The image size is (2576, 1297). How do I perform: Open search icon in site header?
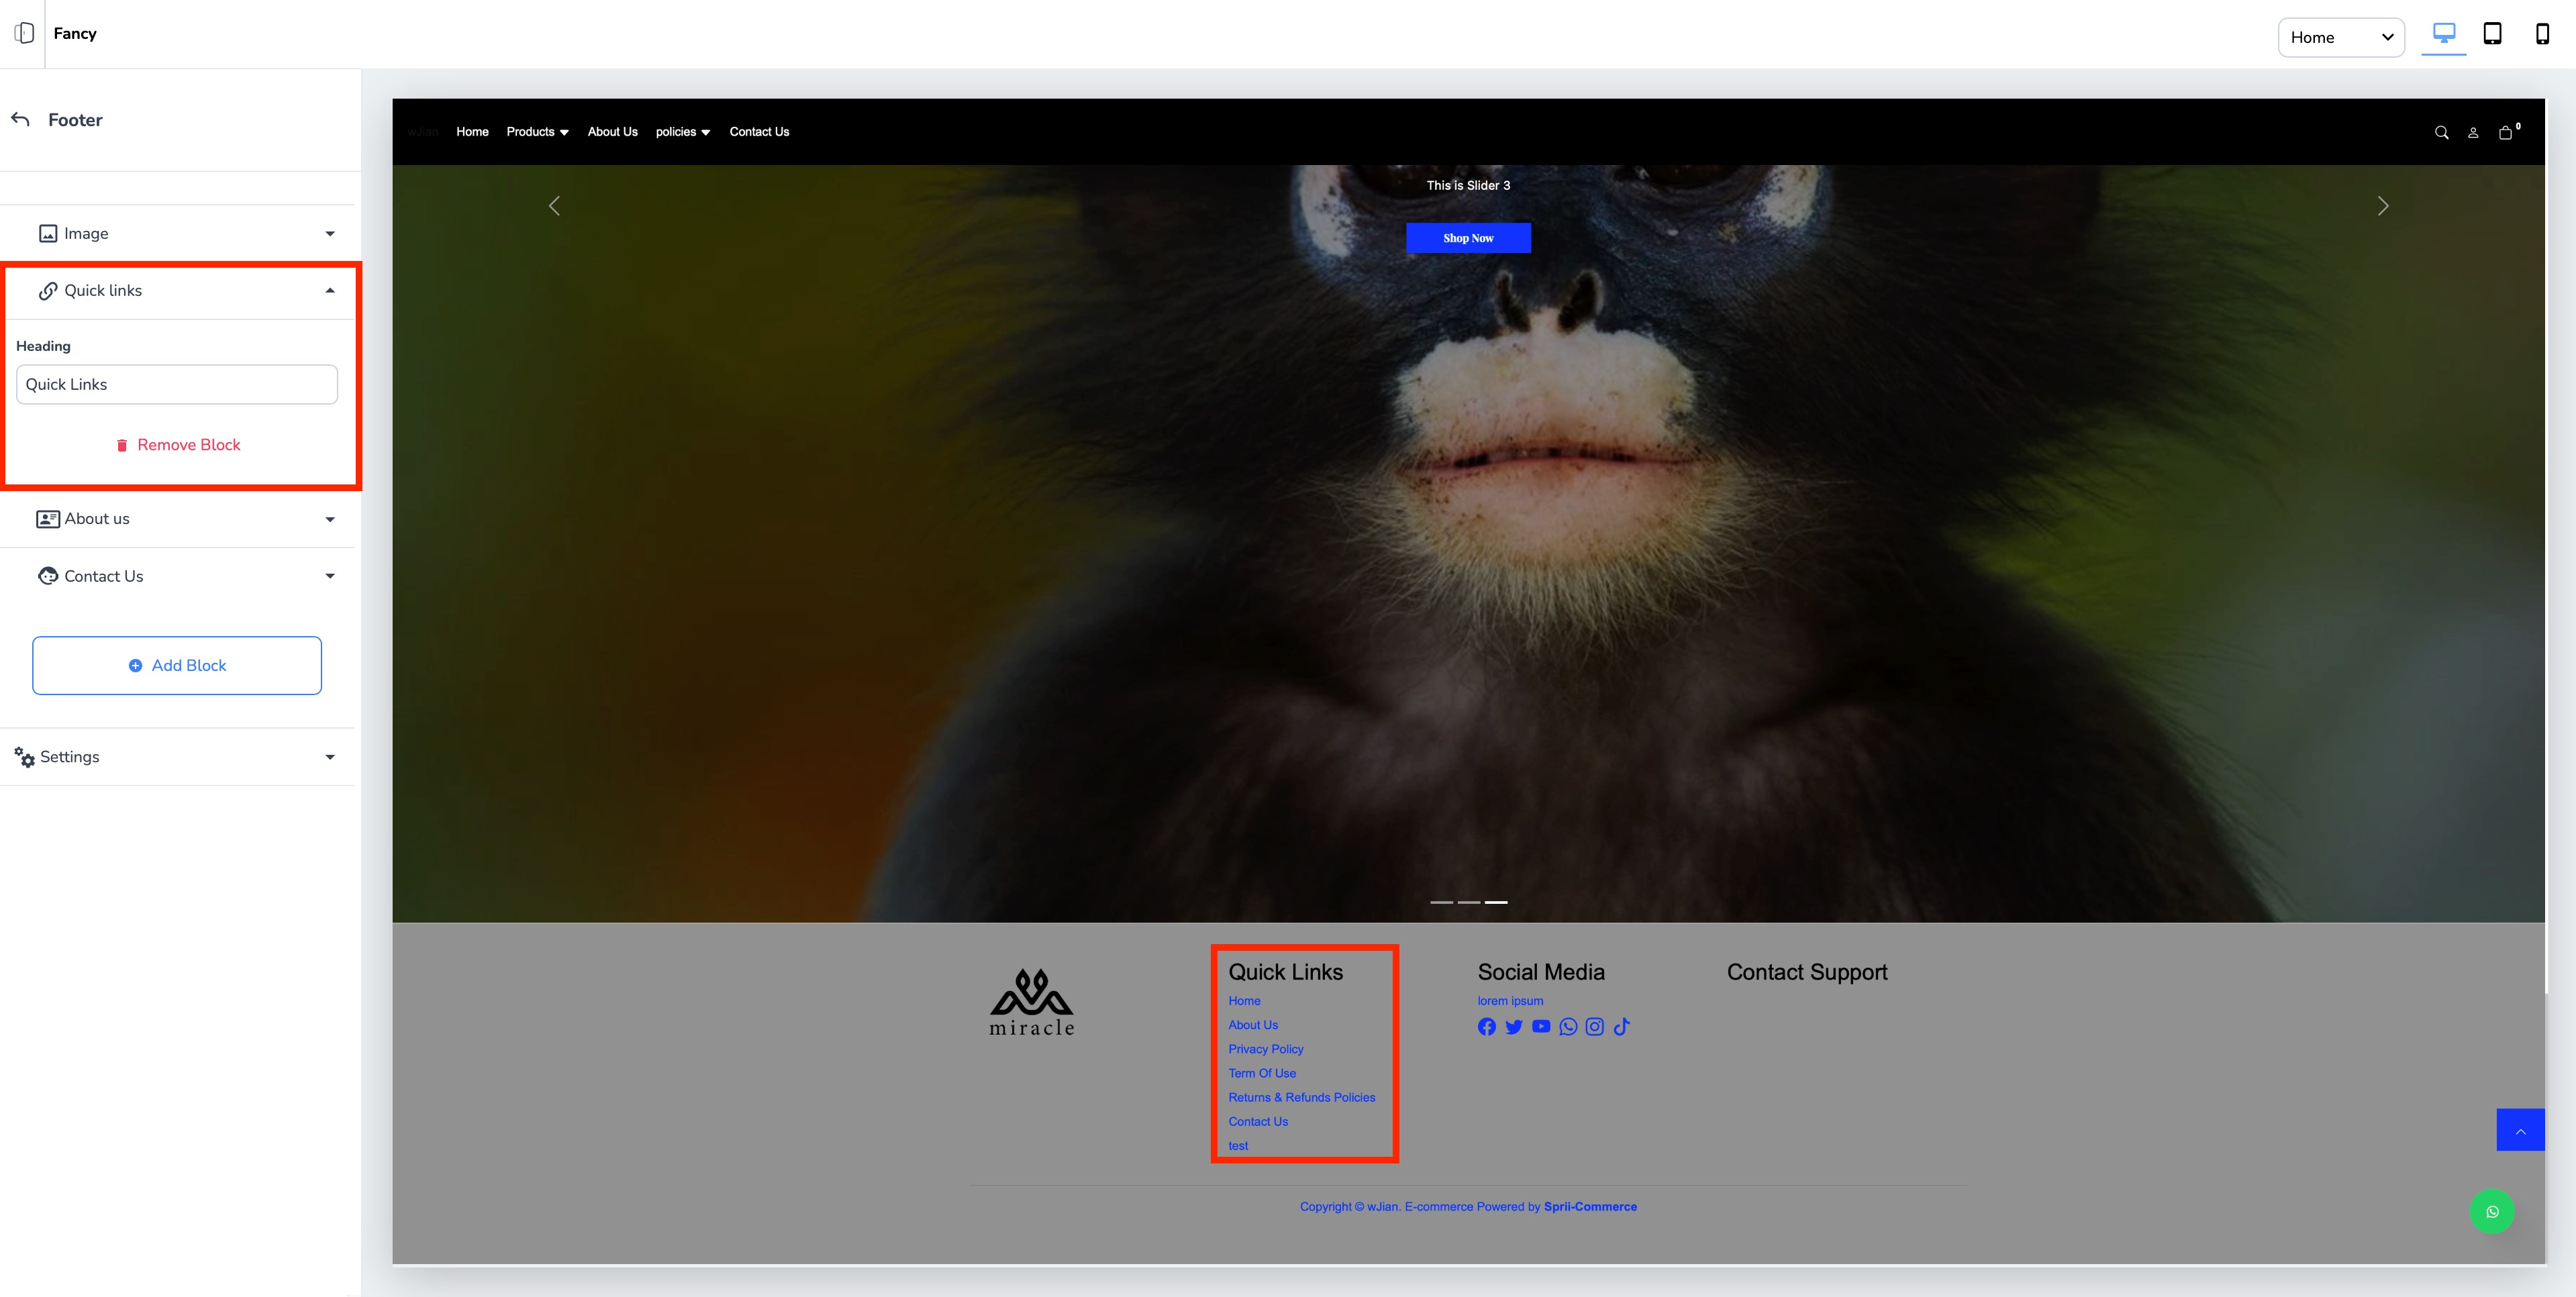click(2441, 132)
